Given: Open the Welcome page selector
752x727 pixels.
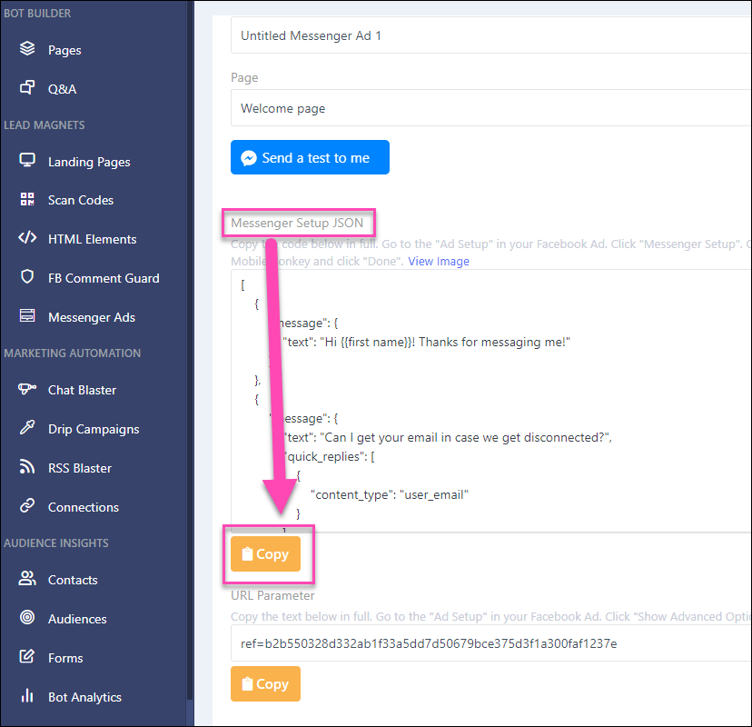Looking at the screenshot, I should (491, 108).
